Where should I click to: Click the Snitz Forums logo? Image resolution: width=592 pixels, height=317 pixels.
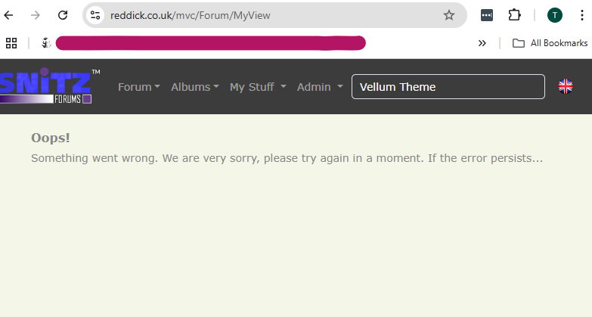tap(47, 86)
